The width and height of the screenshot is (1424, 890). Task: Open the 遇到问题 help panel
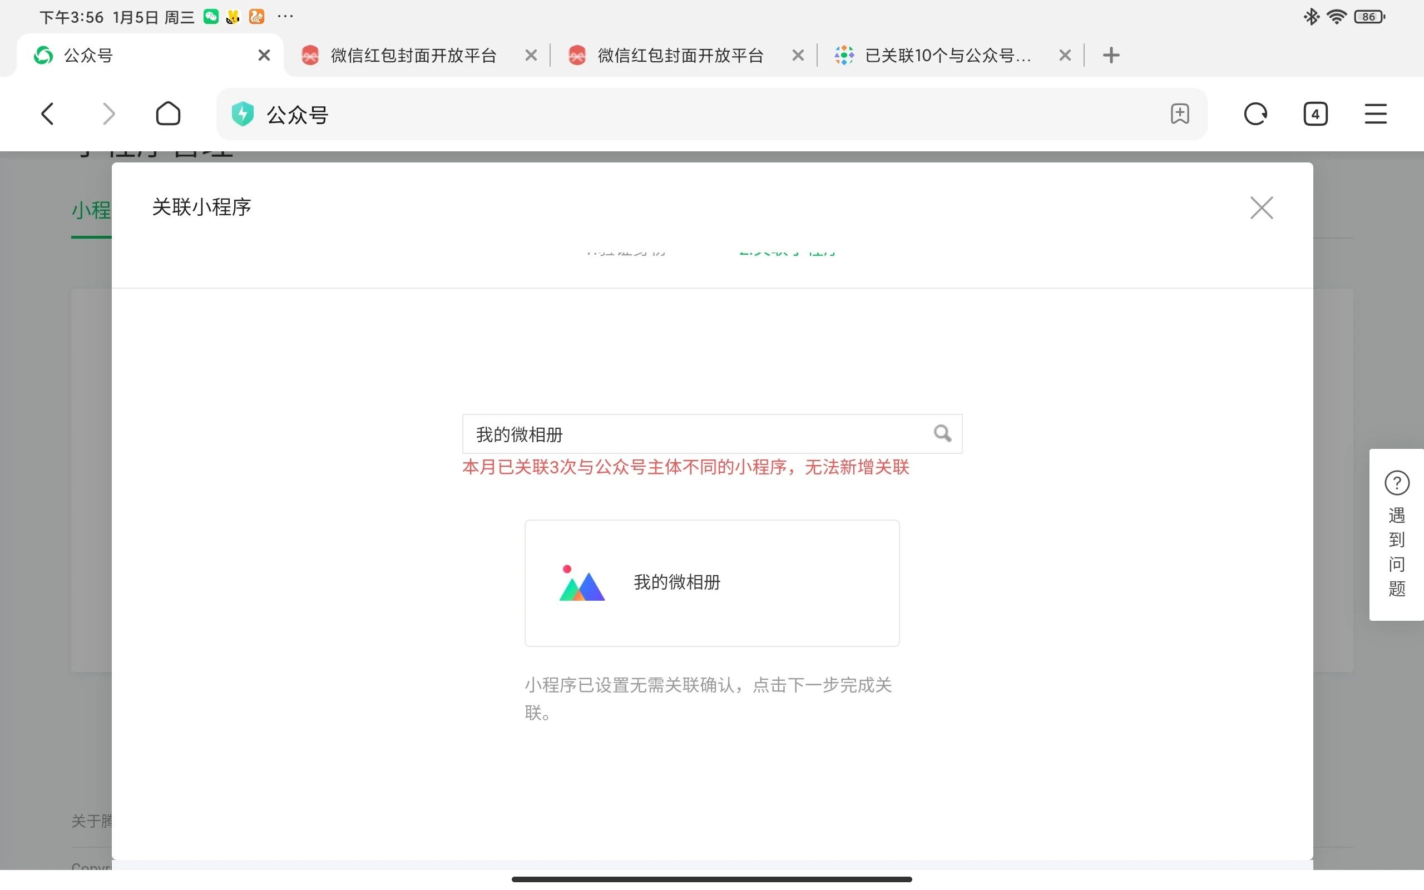click(x=1396, y=535)
